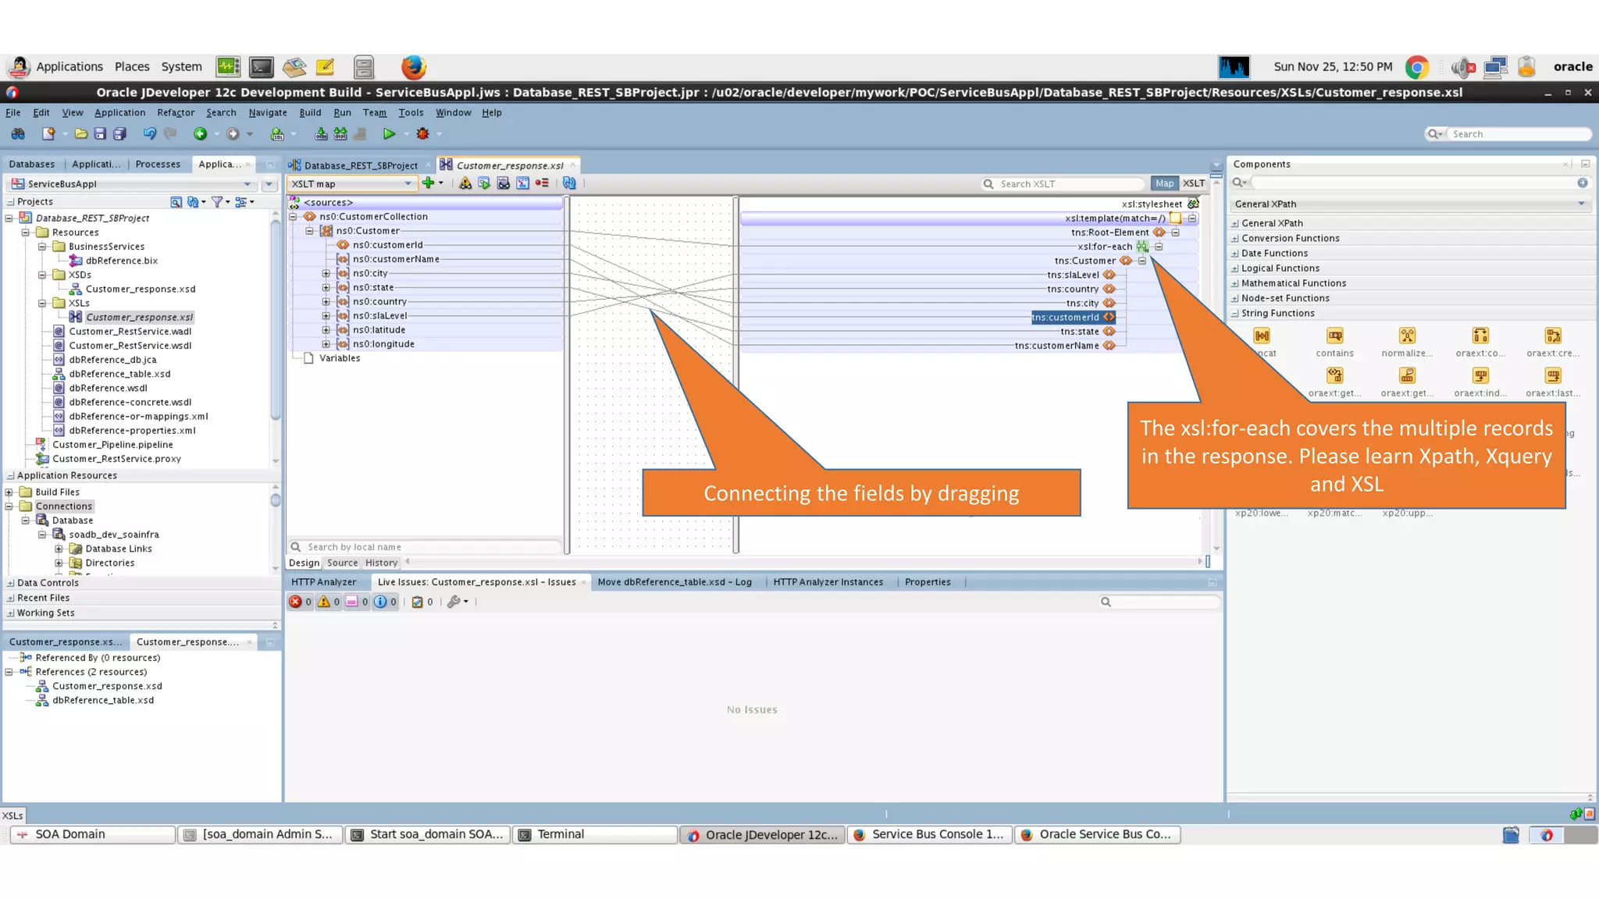Select the concat string function icon
This screenshot has width=1599, height=899.
(x=1262, y=336)
